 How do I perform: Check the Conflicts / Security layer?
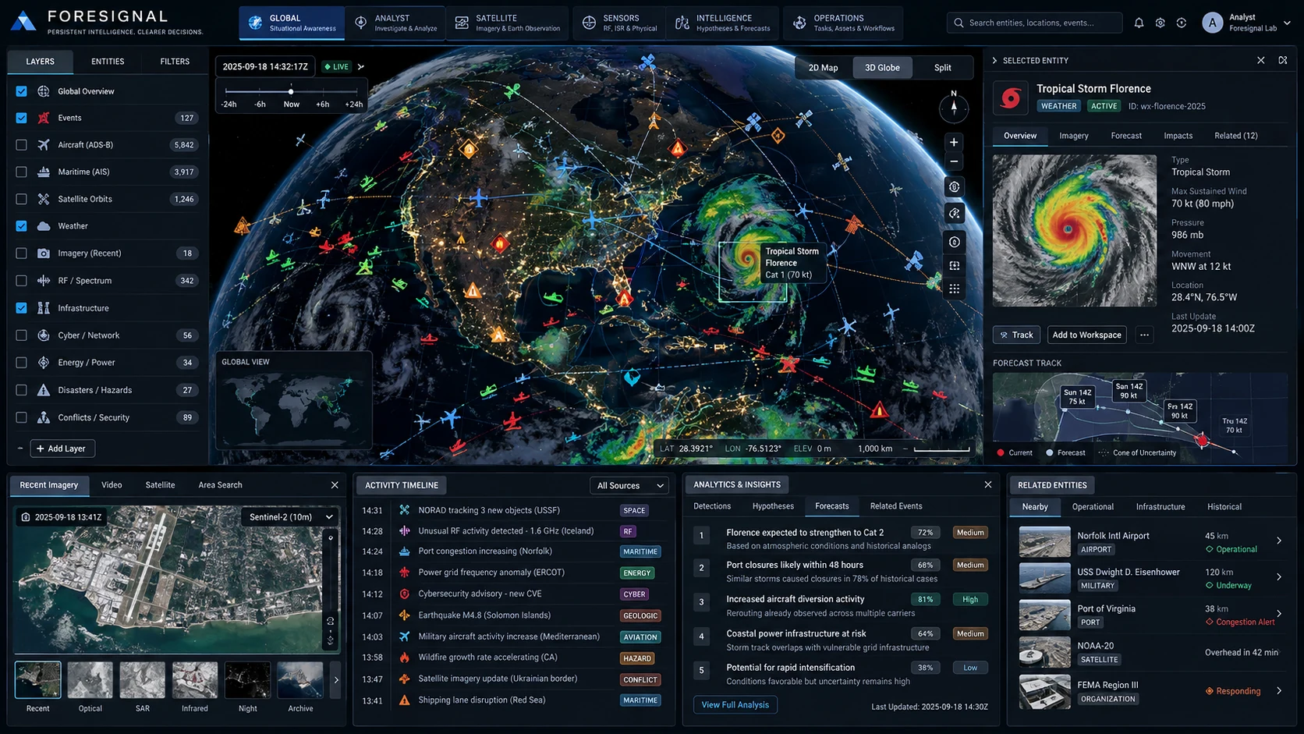[x=21, y=417]
